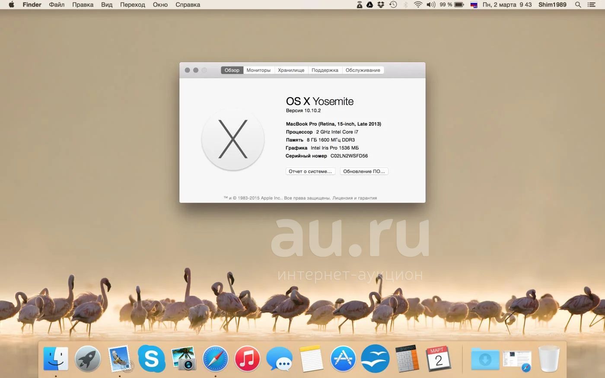Open the Правка menu
This screenshot has width=605, height=378.
pos(83,5)
